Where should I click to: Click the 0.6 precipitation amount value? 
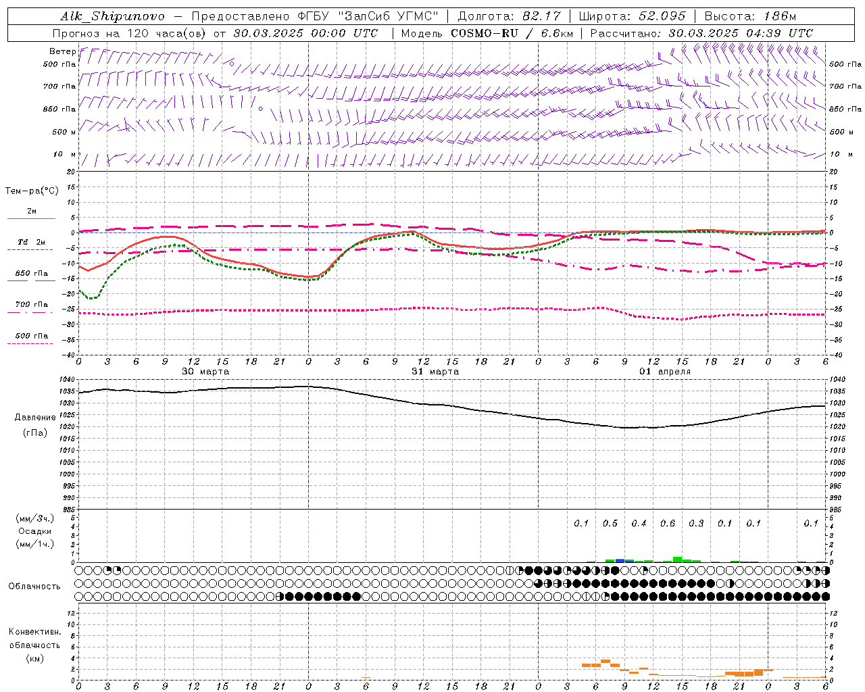tap(668, 523)
